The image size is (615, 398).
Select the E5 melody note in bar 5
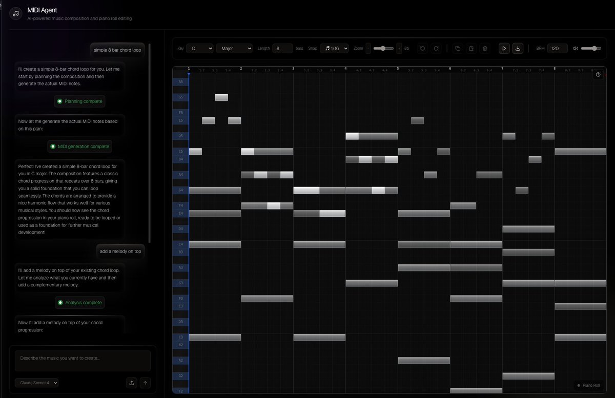pyautogui.click(x=417, y=121)
